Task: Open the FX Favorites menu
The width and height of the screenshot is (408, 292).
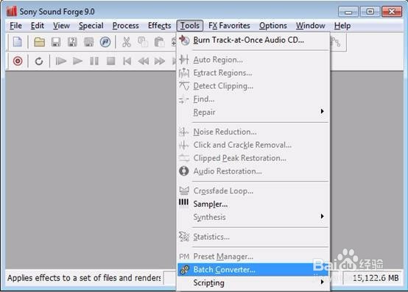Action: (x=229, y=26)
